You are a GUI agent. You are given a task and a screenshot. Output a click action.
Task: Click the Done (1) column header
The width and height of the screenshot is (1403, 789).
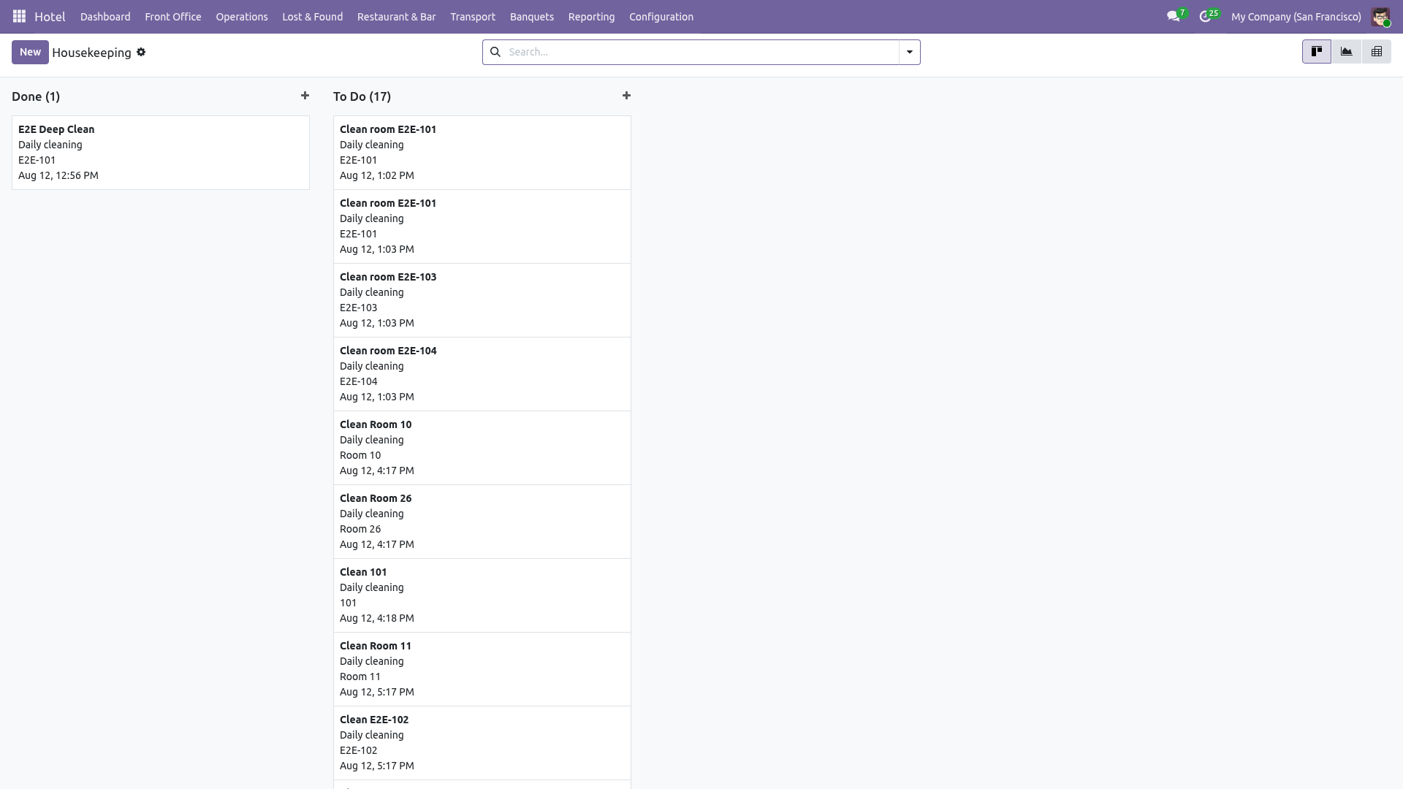point(36,96)
